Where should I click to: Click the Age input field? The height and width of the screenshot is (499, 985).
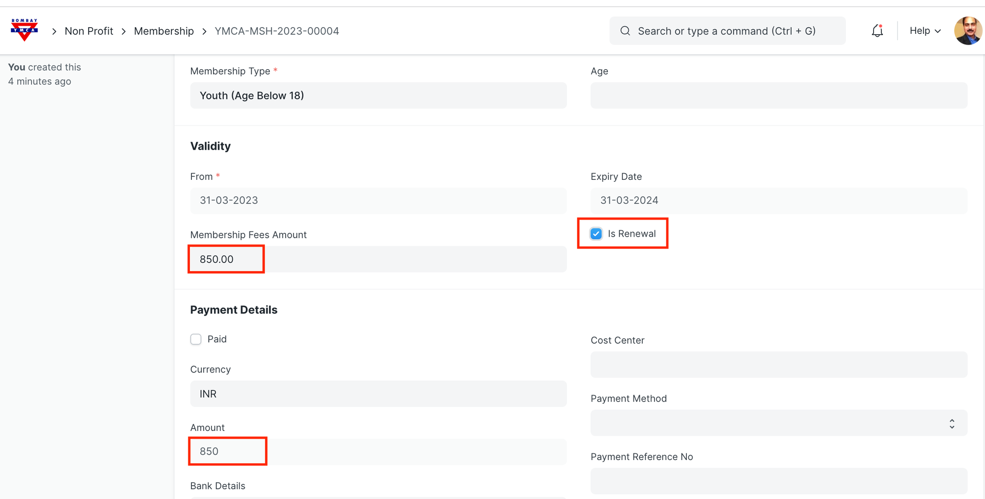(778, 96)
